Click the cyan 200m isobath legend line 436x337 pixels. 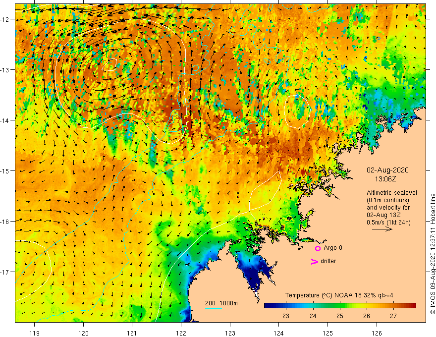click(213, 308)
